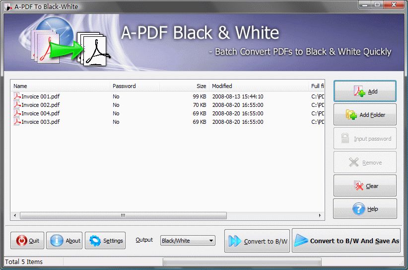Select PDF icon of Invoice 003.pdf

(x=17, y=122)
